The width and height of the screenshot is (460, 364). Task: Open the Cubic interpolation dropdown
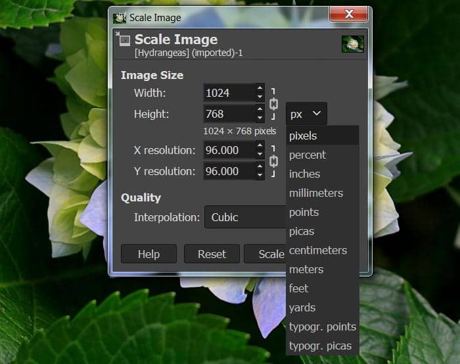[x=245, y=217]
